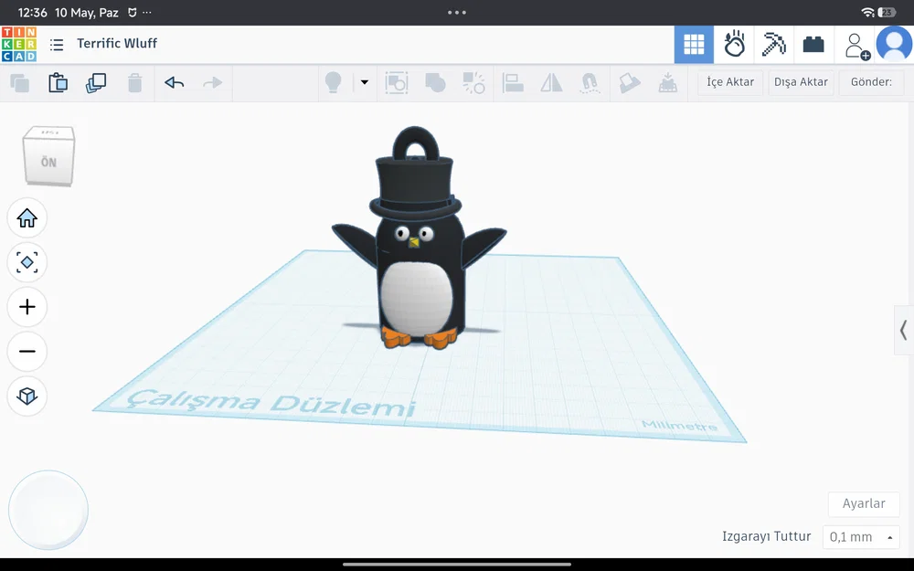Click the Mirror tool icon
Viewport: 914px width, 571px height.
coord(551,83)
